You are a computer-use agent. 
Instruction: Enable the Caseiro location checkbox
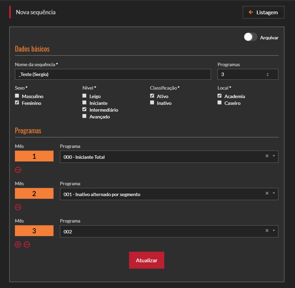click(x=219, y=103)
